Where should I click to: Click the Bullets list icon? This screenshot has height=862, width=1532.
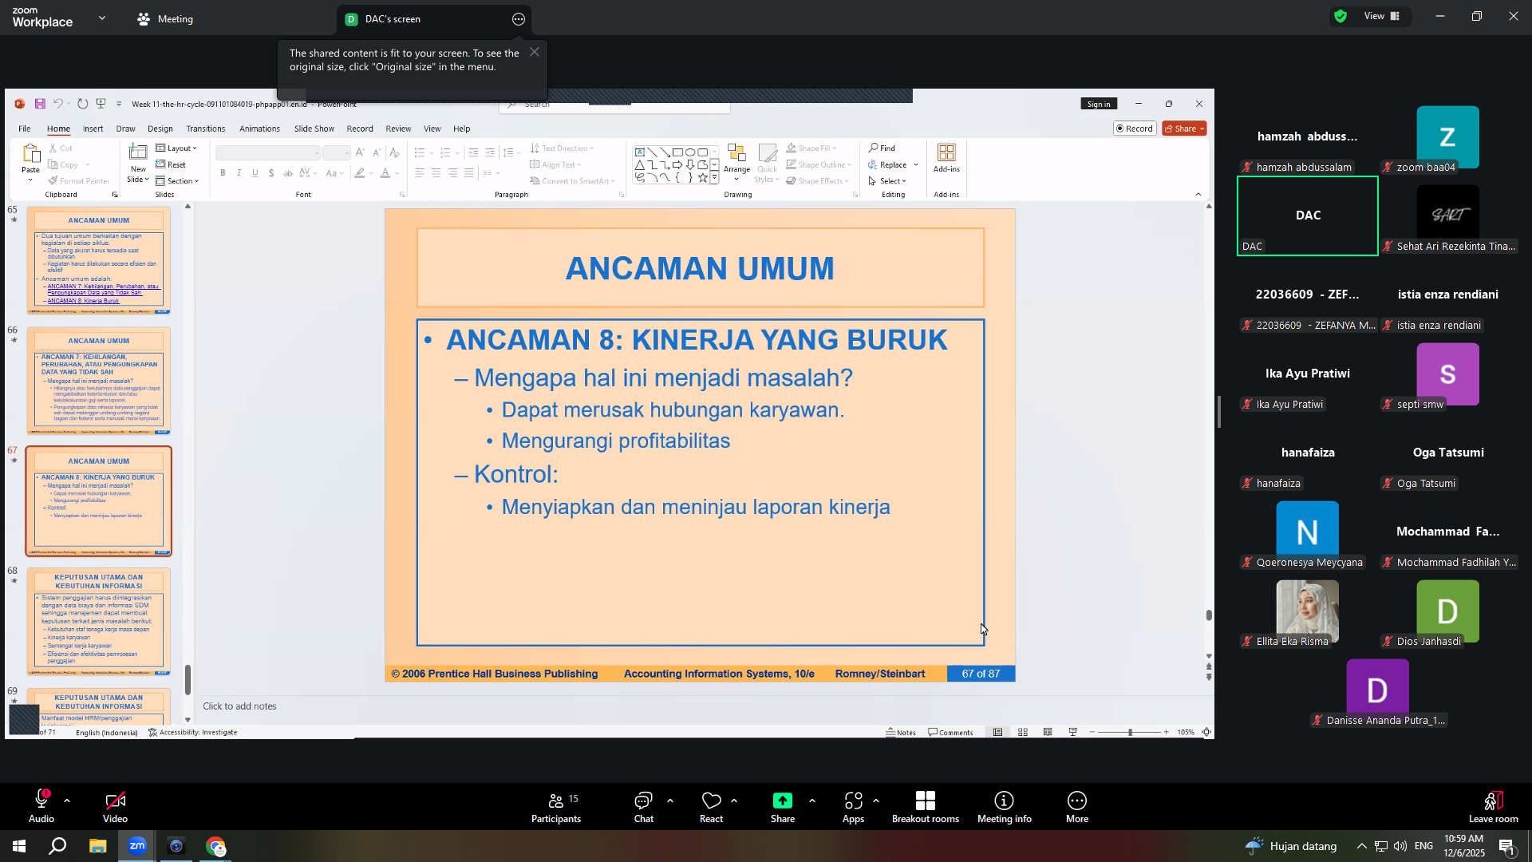click(420, 152)
